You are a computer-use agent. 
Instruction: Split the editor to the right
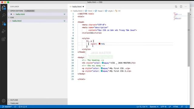point(181,7)
